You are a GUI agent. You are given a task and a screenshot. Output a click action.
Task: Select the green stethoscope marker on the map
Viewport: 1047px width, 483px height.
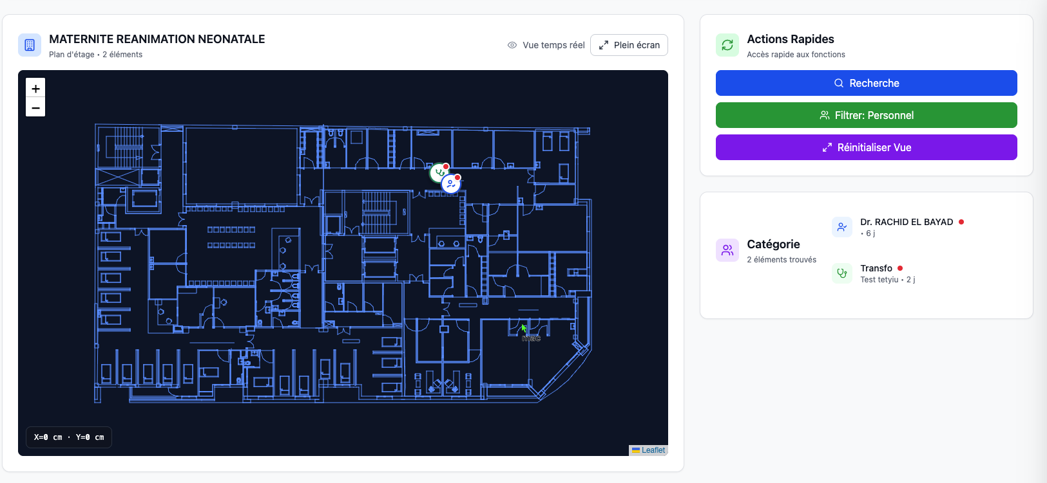tap(439, 172)
